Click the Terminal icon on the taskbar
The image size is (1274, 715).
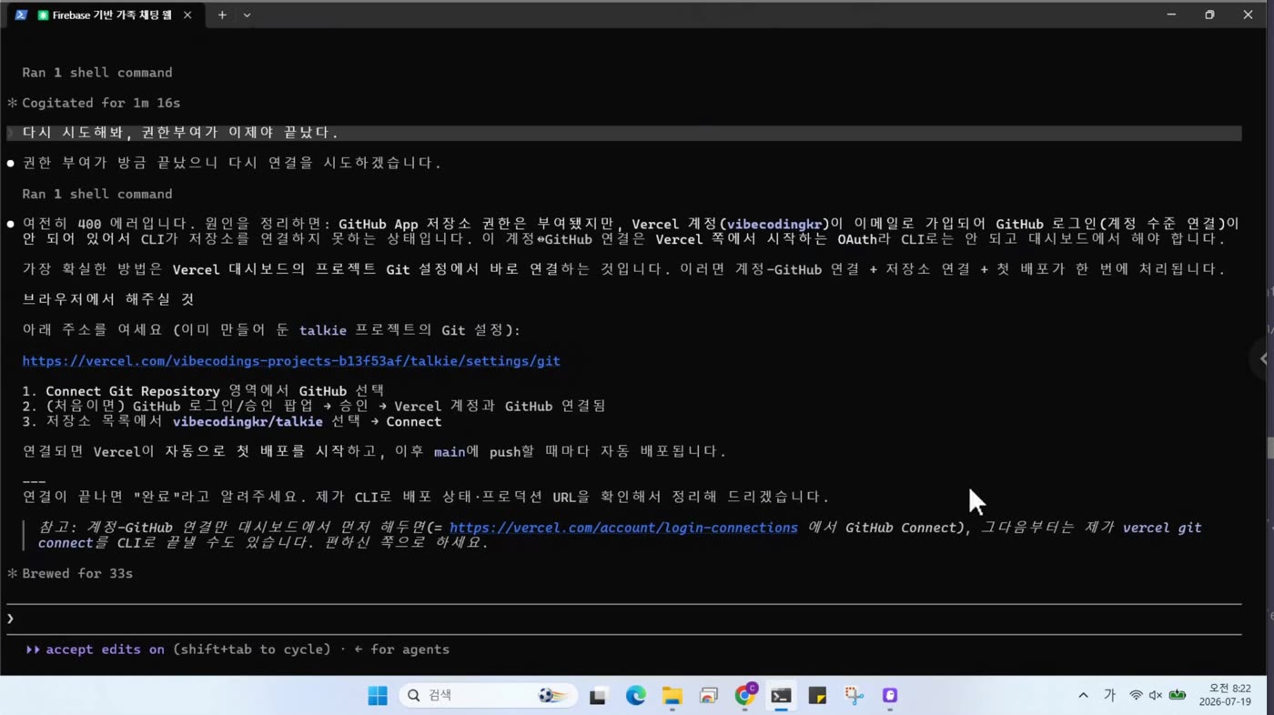pyautogui.click(x=781, y=696)
